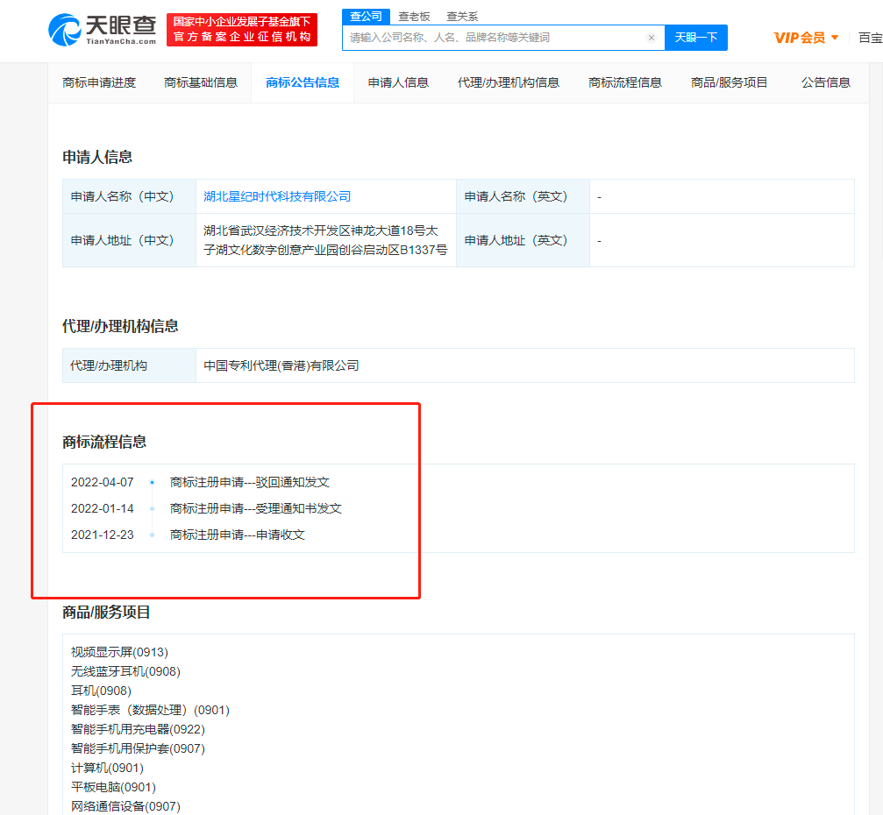
Task: Click 代理/办理机构 label cell
Action: click(x=130, y=365)
